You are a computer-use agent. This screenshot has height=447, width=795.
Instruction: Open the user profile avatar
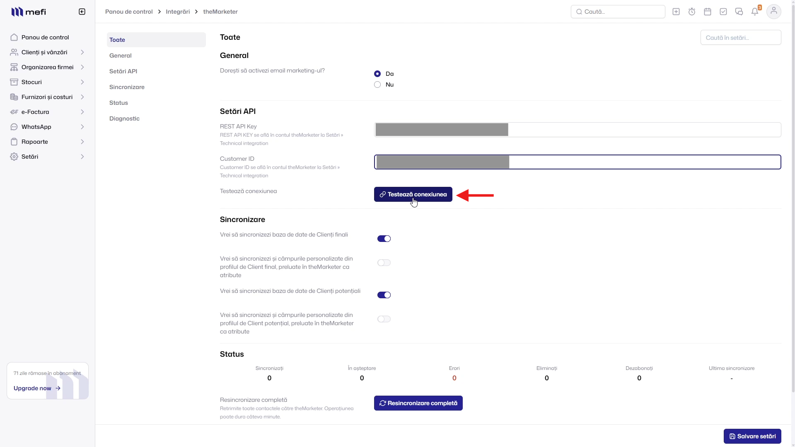pyautogui.click(x=774, y=12)
